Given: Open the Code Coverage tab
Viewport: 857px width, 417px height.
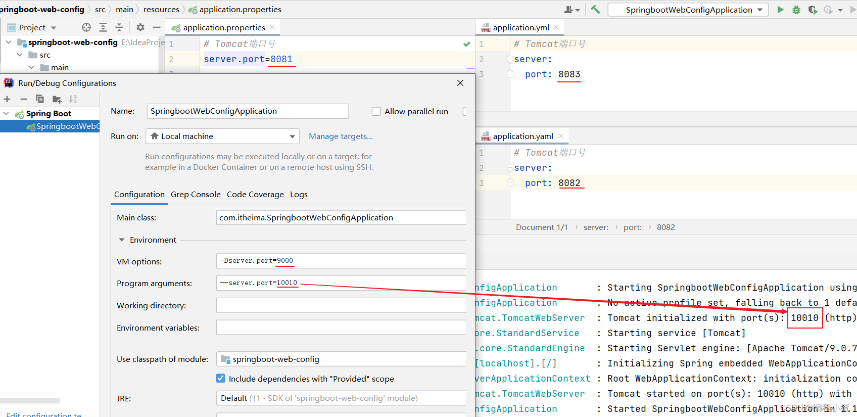Looking at the screenshot, I should coord(255,195).
